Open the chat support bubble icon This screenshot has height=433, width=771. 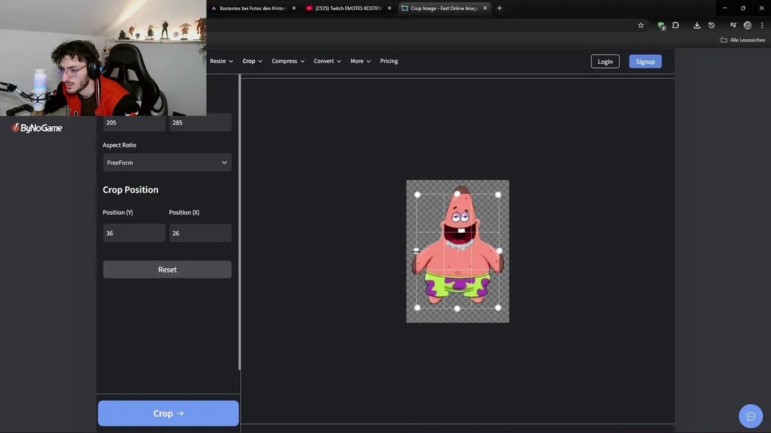(x=751, y=416)
